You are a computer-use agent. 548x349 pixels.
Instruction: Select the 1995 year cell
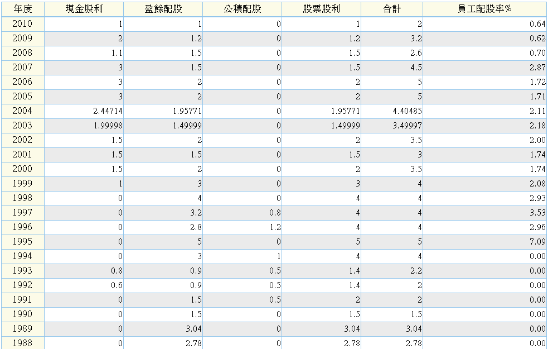[x=23, y=242]
